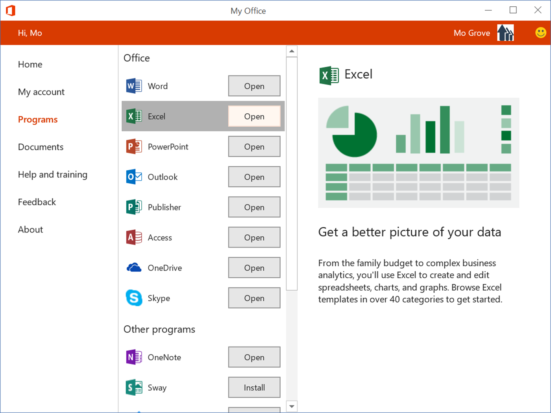Close the My Office window
This screenshot has width=551, height=413.
[x=538, y=10]
